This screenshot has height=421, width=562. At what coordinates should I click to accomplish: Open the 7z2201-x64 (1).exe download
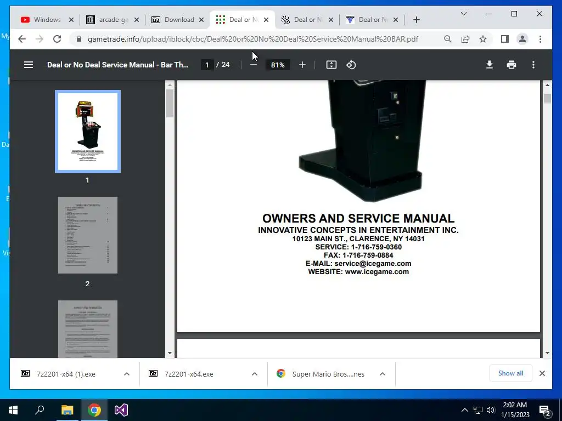[x=66, y=374]
